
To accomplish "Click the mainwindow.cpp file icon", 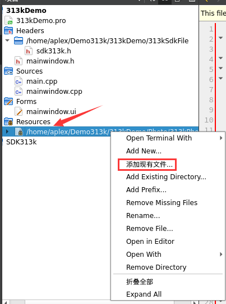I will tap(19, 92).
